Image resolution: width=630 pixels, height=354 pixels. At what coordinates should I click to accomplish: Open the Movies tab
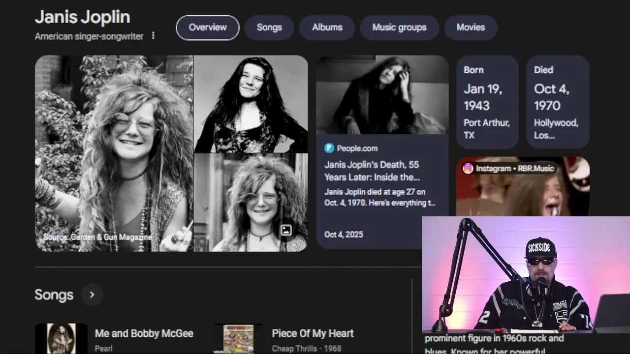pyautogui.click(x=471, y=28)
